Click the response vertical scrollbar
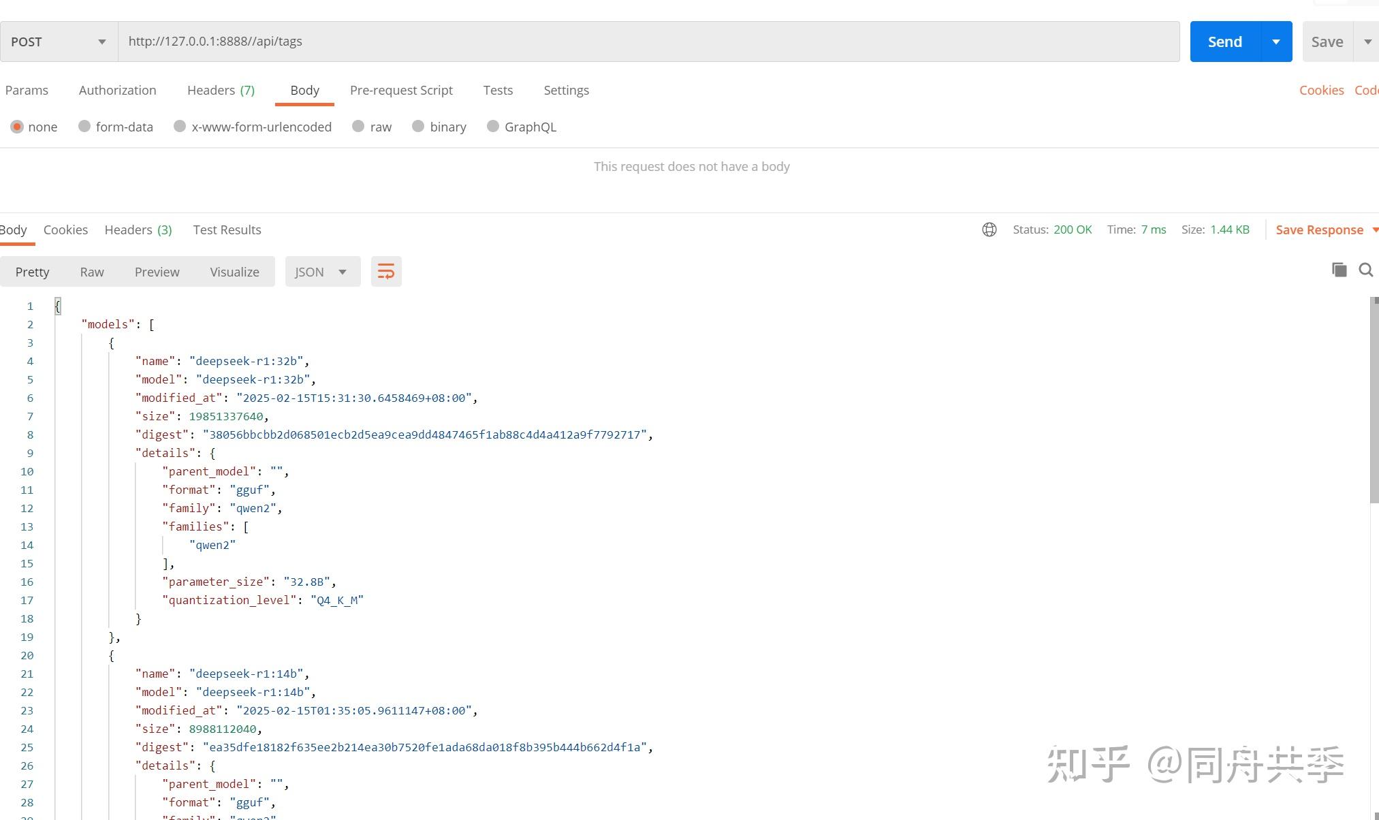Viewport: 1379px width, 820px height. [1374, 402]
